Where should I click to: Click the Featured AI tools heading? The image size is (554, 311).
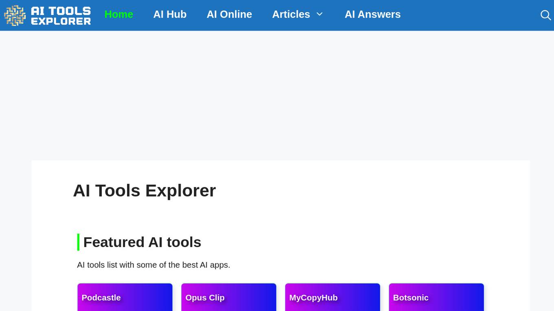click(x=142, y=242)
